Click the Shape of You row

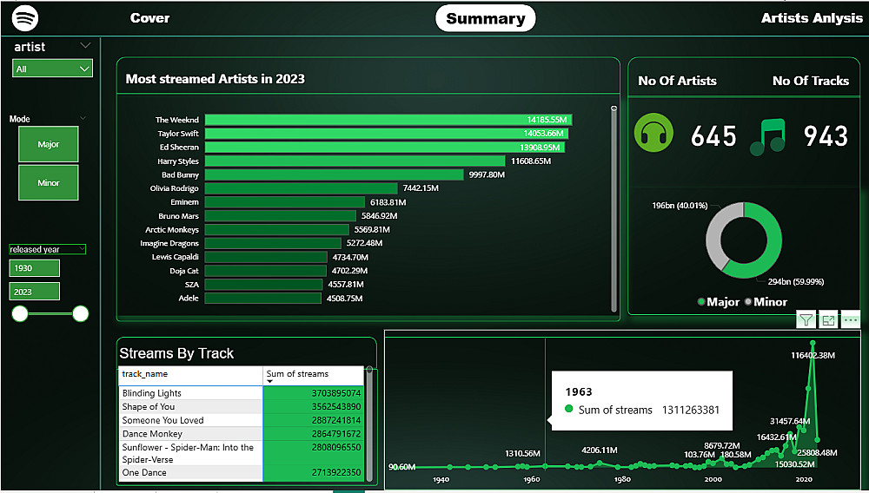241,406
